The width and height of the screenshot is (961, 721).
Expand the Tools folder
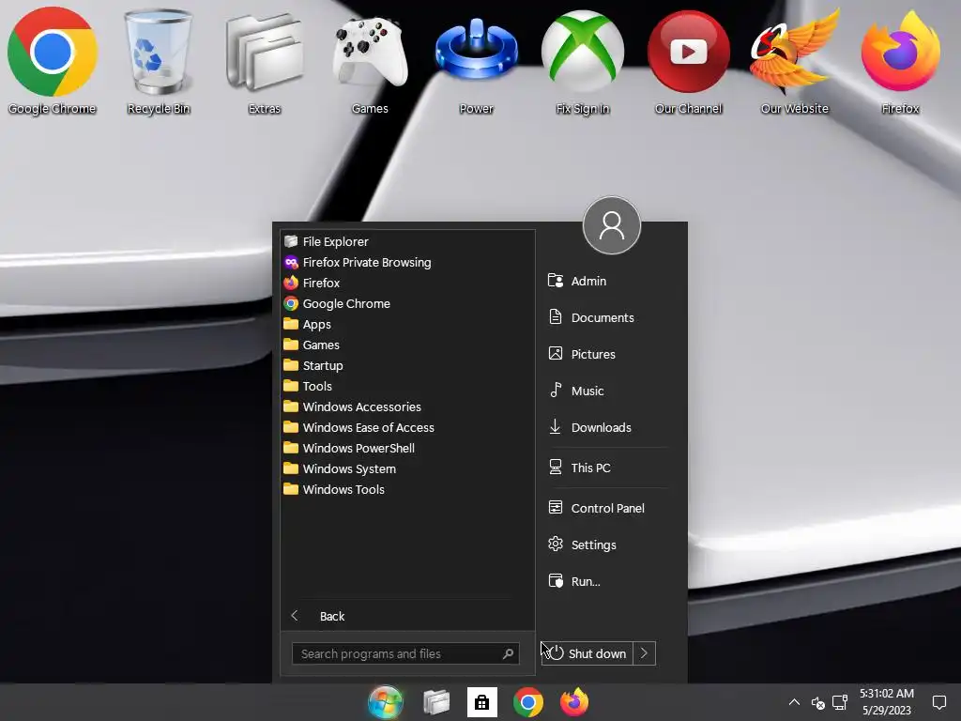(407, 386)
